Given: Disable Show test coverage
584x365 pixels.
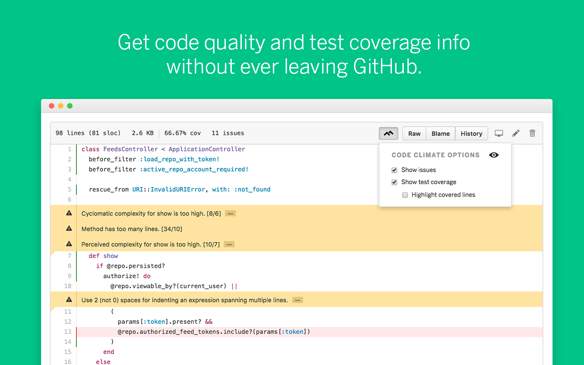Looking at the screenshot, I should tap(394, 182).
